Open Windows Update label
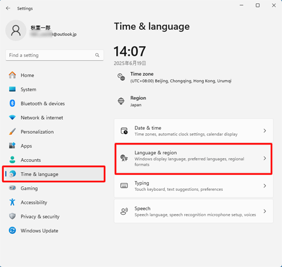The image size is (282, 267). coord(39,231)
